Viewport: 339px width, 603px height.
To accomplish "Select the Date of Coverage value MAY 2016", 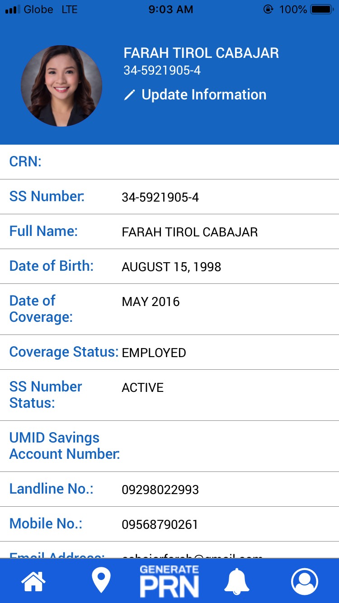I will [151, 301].
